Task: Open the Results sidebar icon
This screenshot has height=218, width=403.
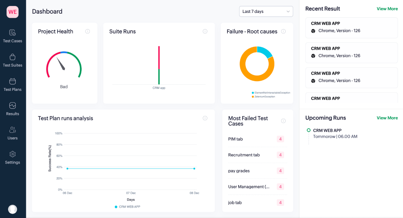Action: [12, 108]
